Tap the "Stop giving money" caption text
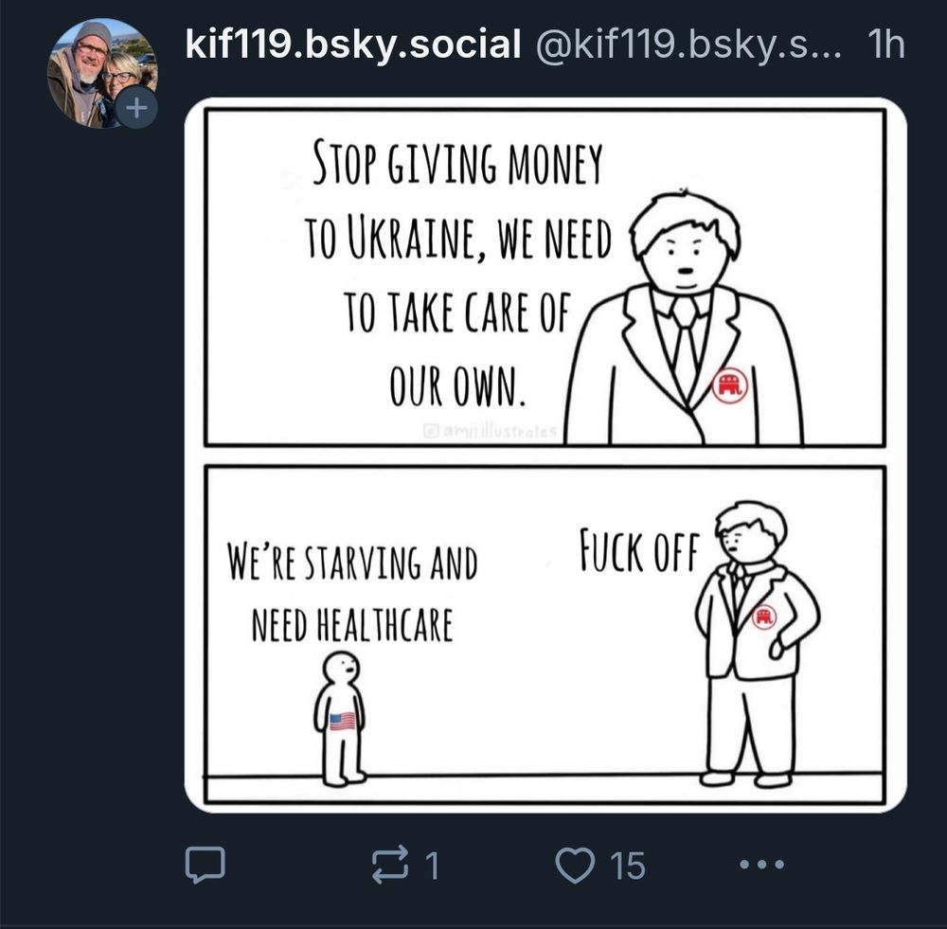The width and height of the screenshot is (947, 929). 457,163
